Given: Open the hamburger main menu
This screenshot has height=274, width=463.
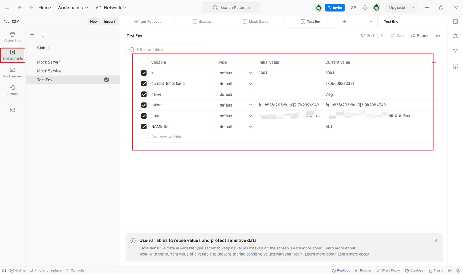Looking at the screenshot, I should click(7, 8).
